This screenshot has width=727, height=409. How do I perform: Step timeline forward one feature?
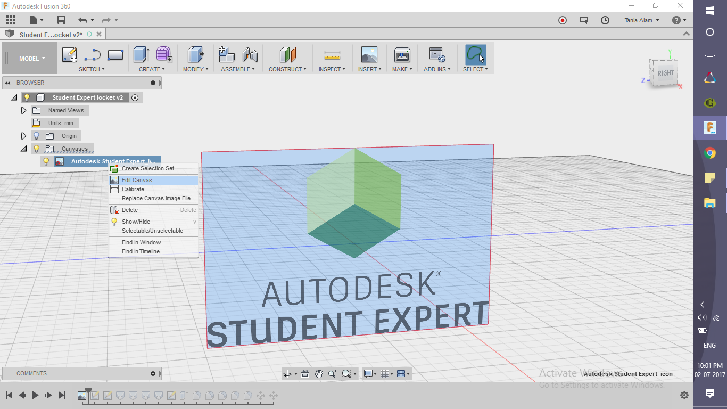click(48, 395)
